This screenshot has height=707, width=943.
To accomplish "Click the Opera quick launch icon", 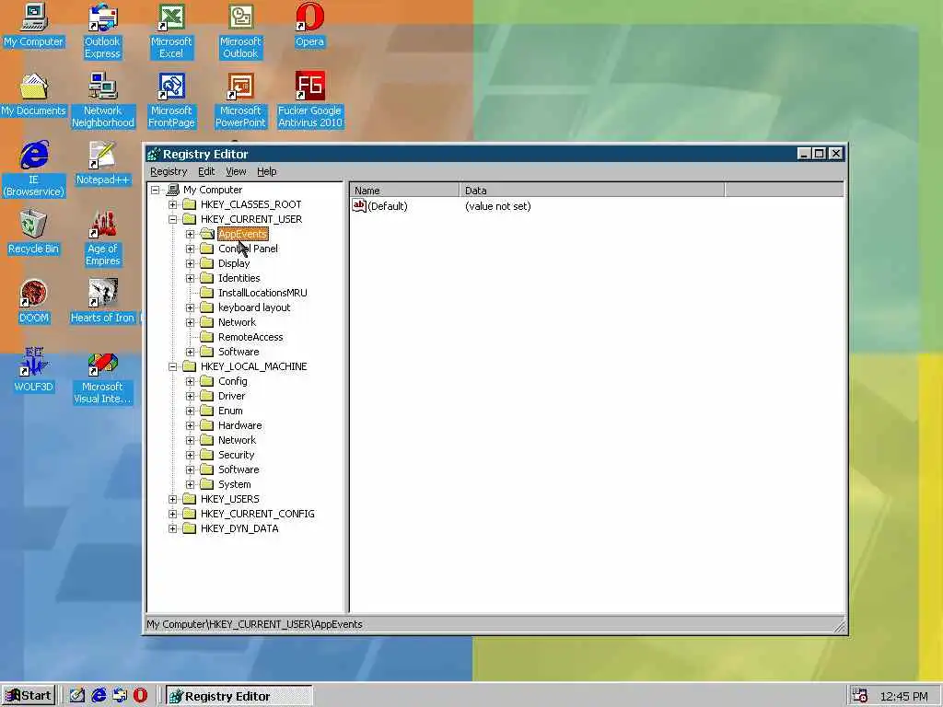I will tap(140, 696).
